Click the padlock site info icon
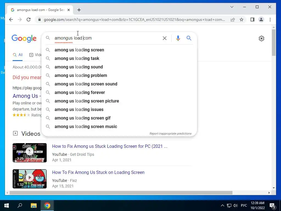The image size is (281, 211). pyautogui.click(x=40, y=20)
